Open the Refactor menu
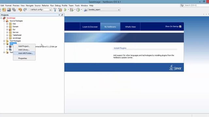The image size is (209, 117). (x=45, y=6)
